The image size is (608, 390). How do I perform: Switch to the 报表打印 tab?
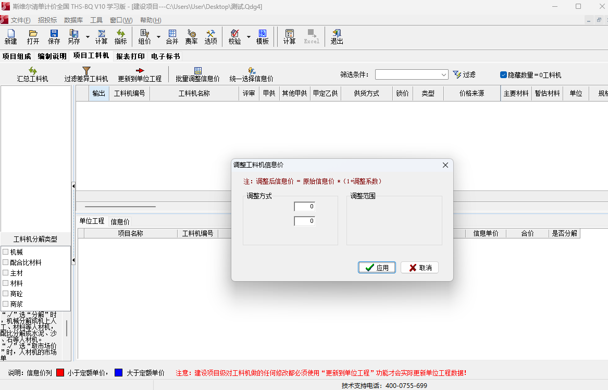(x=130, y=56)
